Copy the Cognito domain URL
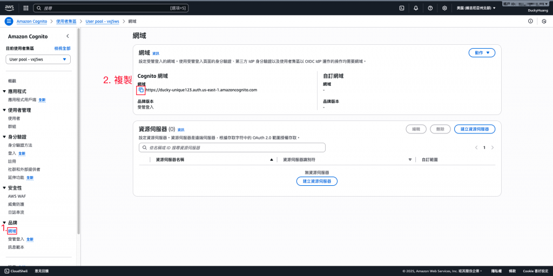The height and width of the screenshot is (276, 553). point(141,90)
